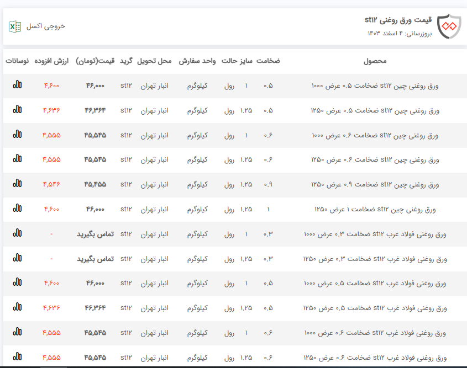Click تماس بگیرید for Foolad Gharb 0.3 width 1250
Screen dimensions: 467x368
[95, 259]
